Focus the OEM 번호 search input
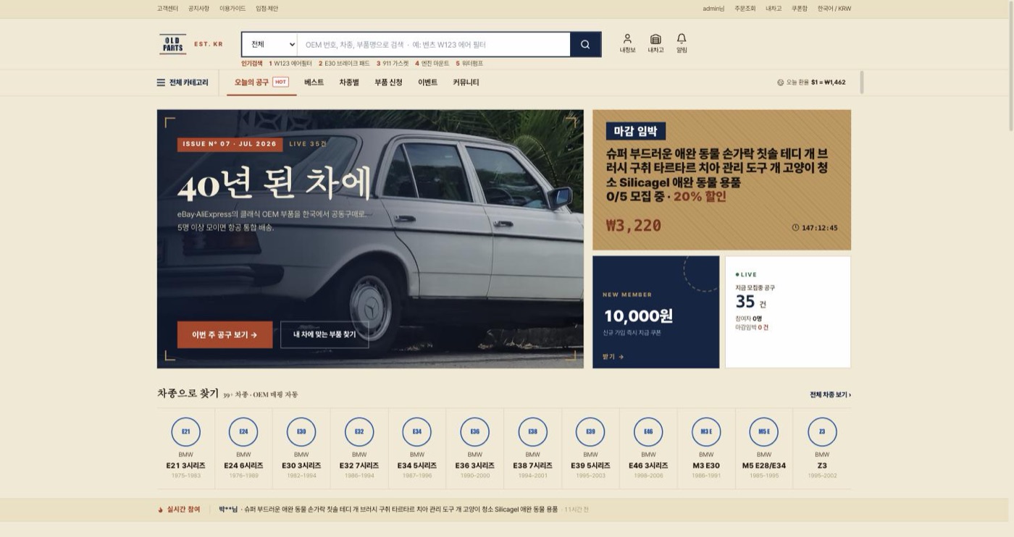Screen dimensions: 1014x537 [x=433, y=44]
